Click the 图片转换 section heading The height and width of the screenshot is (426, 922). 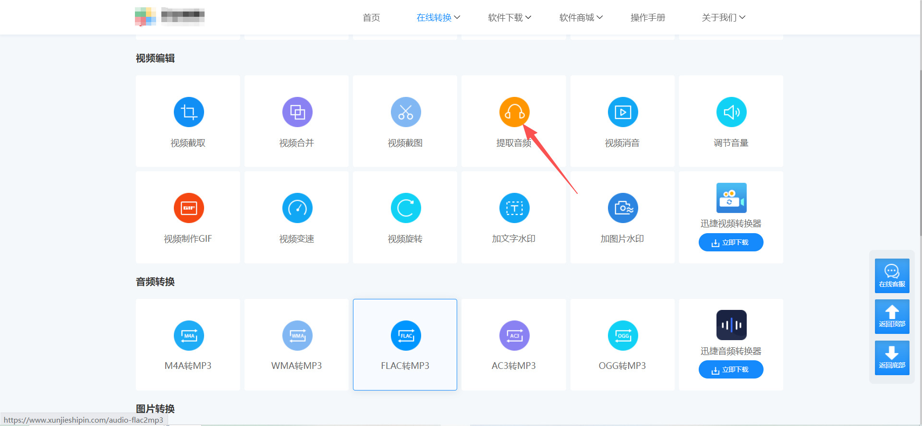(x=155, y=409)
